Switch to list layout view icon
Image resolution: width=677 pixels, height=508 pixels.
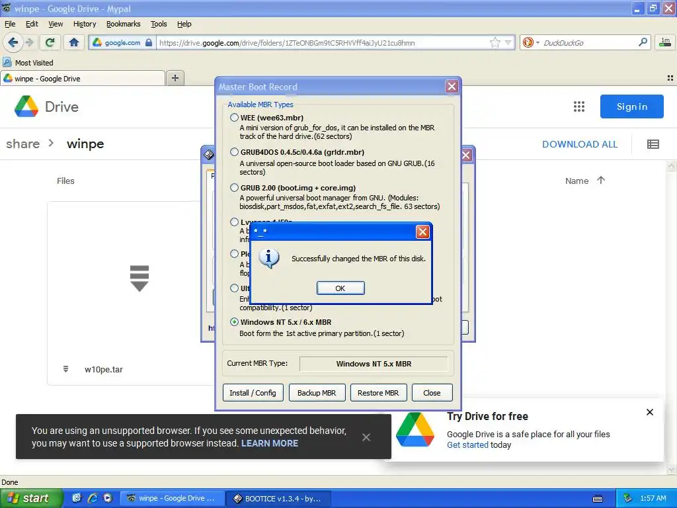pos(653,144)
